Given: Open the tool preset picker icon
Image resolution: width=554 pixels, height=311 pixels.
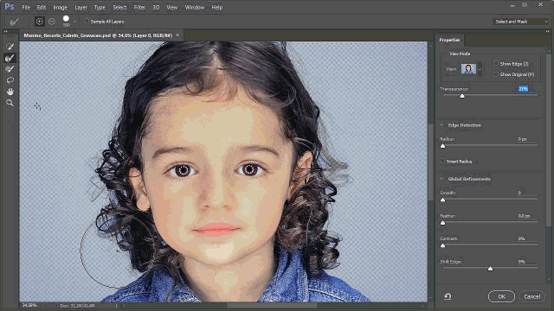Looking at the screenshot, I should click(14, 22).
